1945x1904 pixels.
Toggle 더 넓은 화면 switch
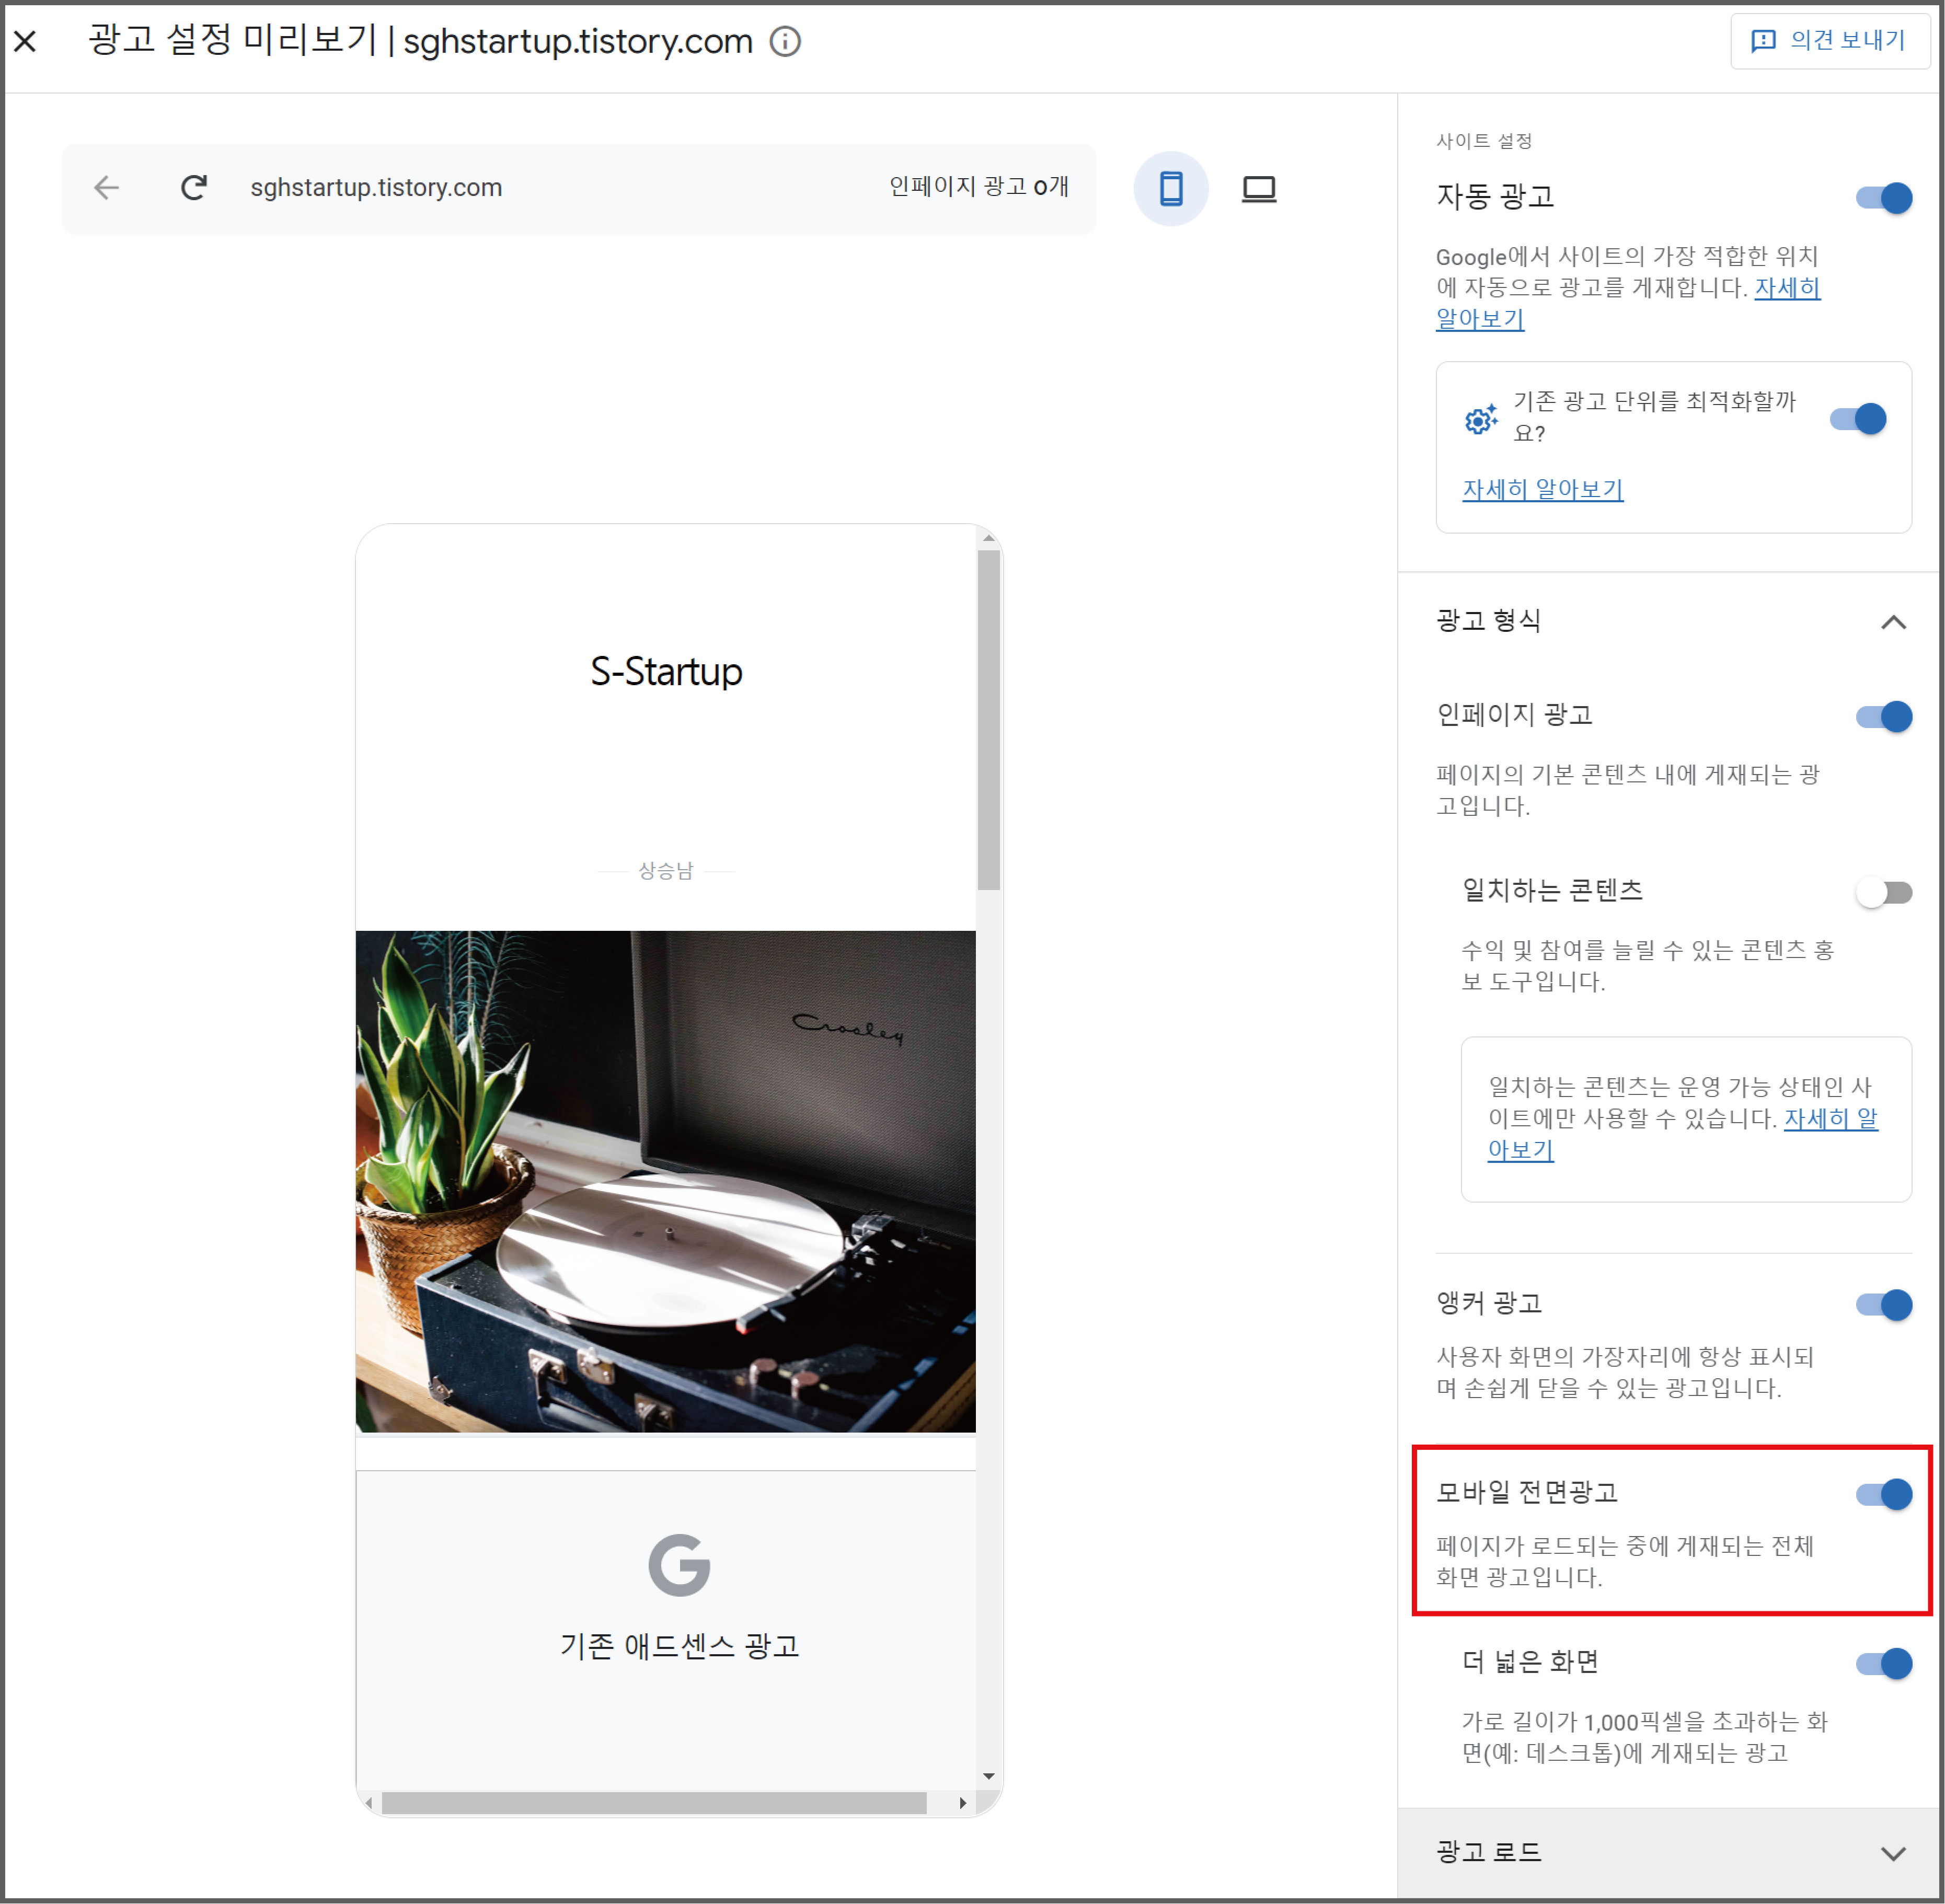pos(1884,1664)
